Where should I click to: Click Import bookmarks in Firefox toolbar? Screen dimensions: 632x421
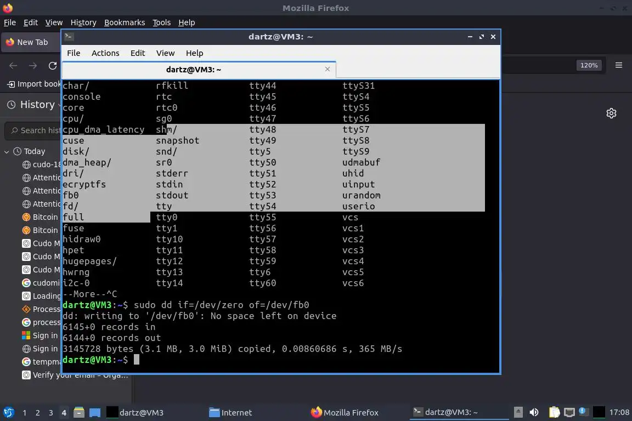pyautogui.click(x=34, y=84)
